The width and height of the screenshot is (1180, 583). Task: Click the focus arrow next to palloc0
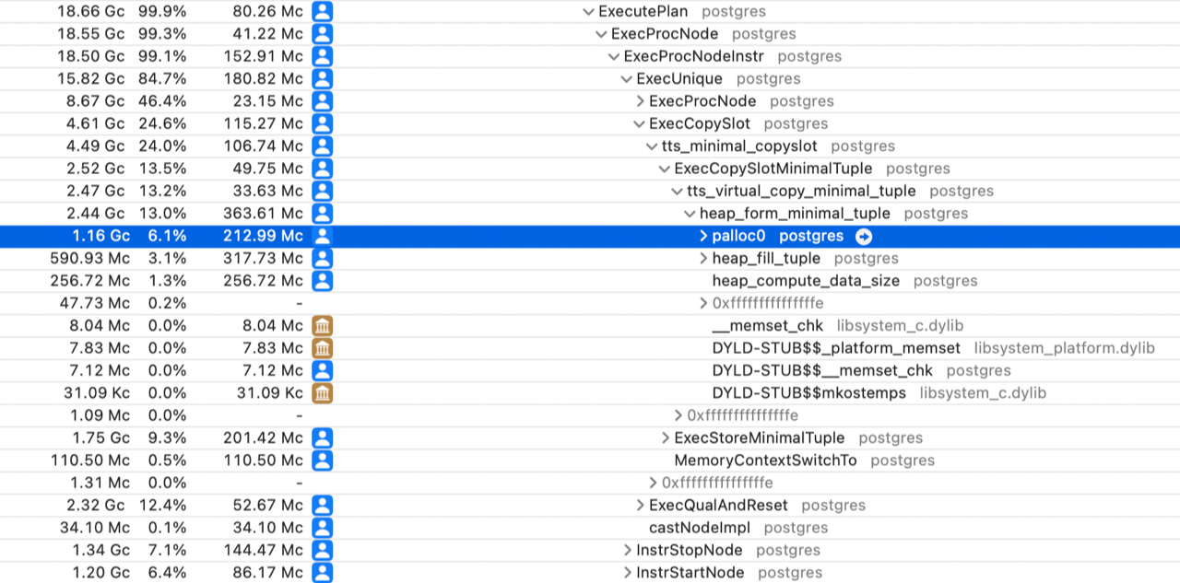(863, 236)
